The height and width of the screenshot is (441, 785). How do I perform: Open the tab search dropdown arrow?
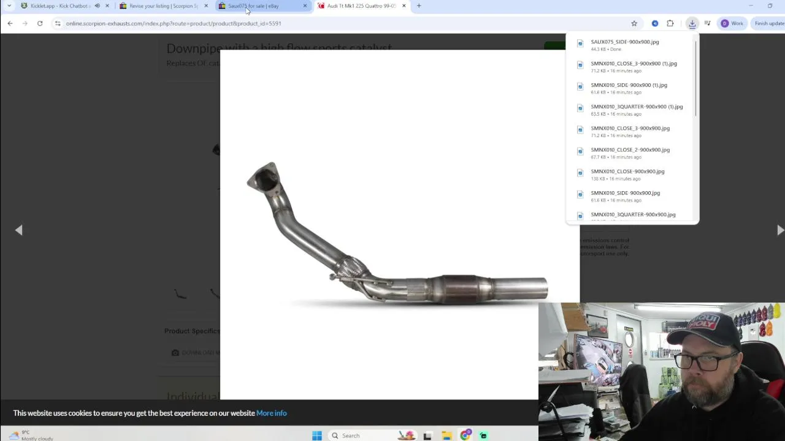[9, 6]
